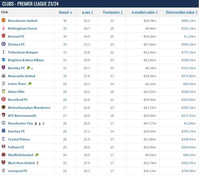
Task: Click West Ham United total value €362.90m
Action: pos(189,163)
